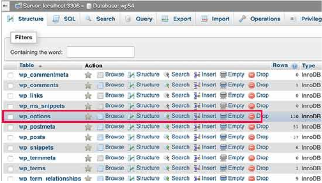Select the wp_terms checkbox

(x=10, y=169)
